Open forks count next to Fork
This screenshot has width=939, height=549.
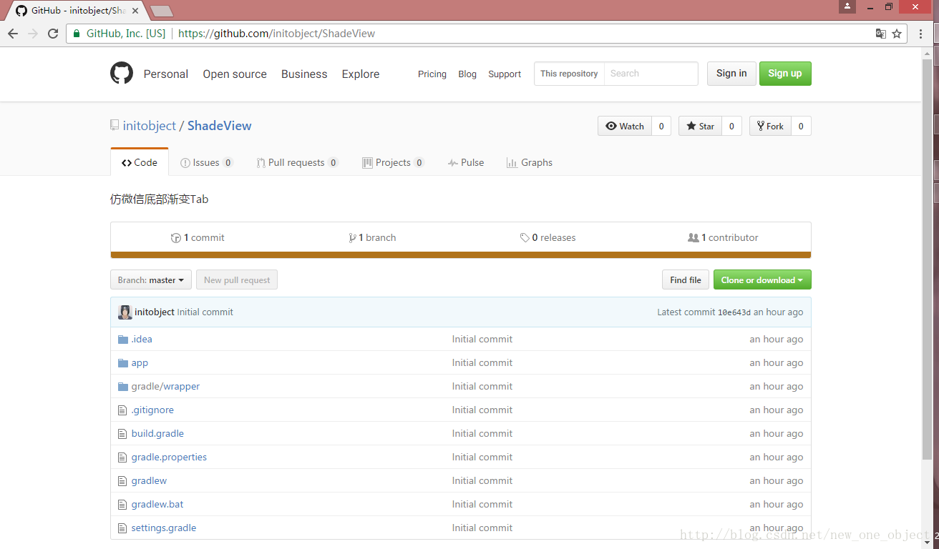coord(801,126)
